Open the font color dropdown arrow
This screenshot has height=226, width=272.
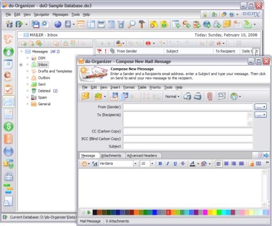coord(198,164)
